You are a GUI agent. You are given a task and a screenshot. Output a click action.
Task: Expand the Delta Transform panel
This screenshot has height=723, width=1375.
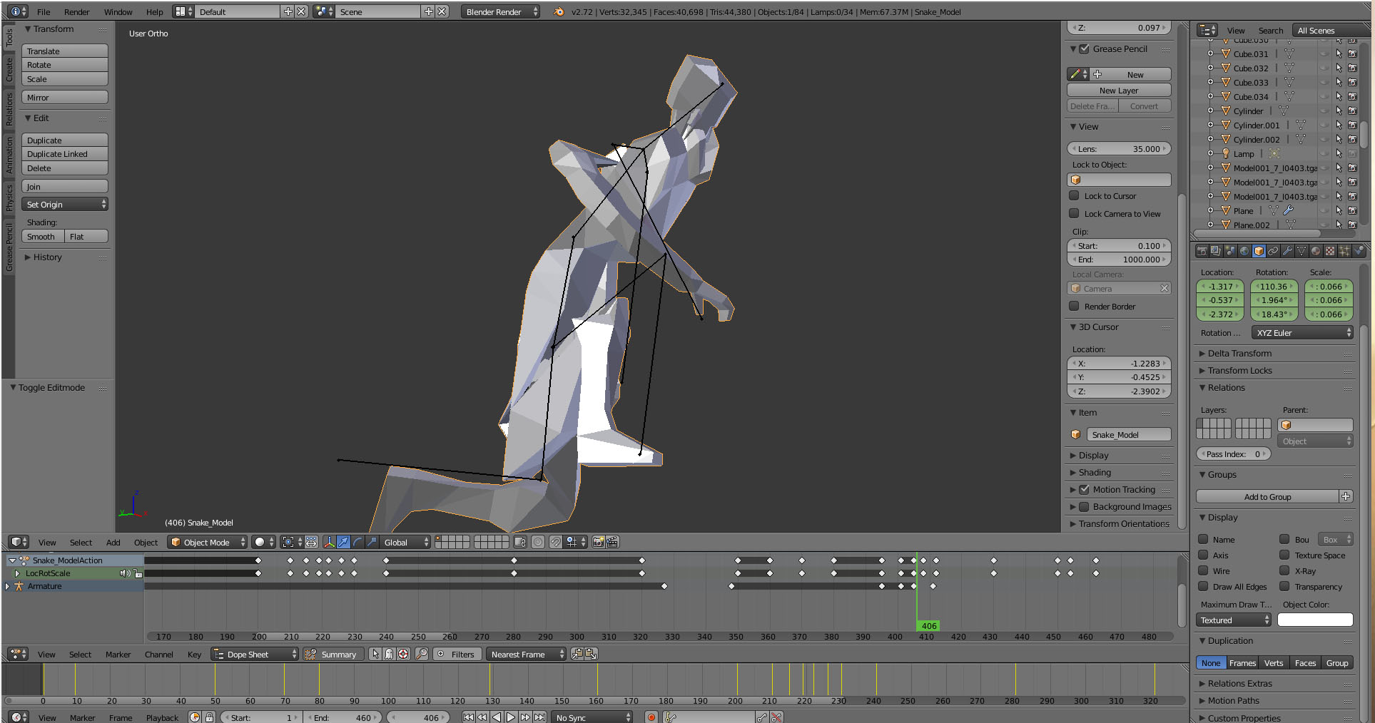pyautogui.click(x=1239, y=353)
